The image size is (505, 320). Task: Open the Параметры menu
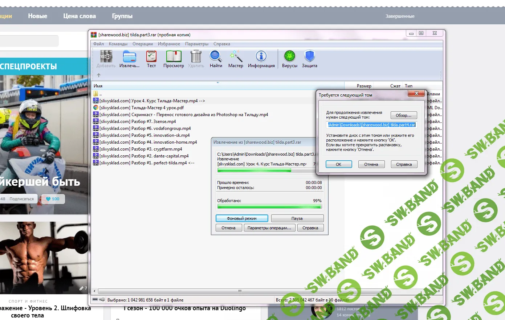(196, 44)
